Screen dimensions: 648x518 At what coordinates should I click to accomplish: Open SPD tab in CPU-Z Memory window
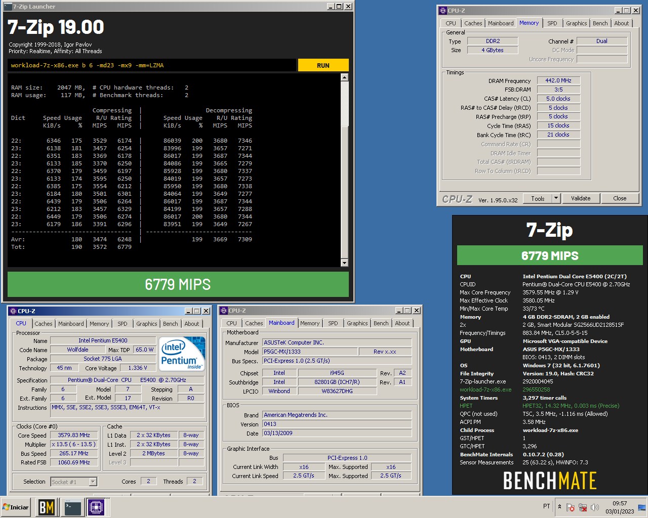coord(552,23)
